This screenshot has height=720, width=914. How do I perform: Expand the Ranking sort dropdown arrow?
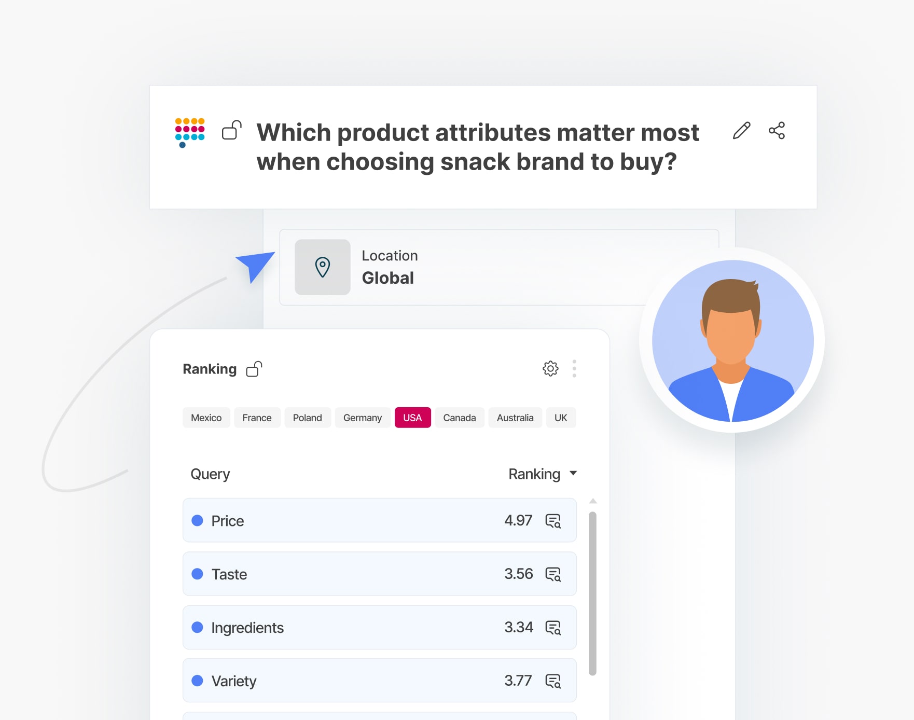click(x=573, y=473)
